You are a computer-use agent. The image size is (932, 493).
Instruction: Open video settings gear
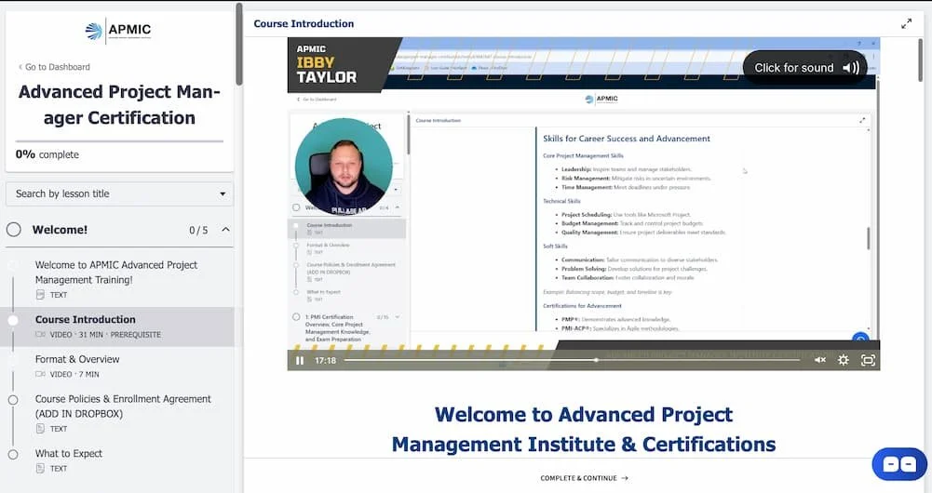[x=843, y=360]
